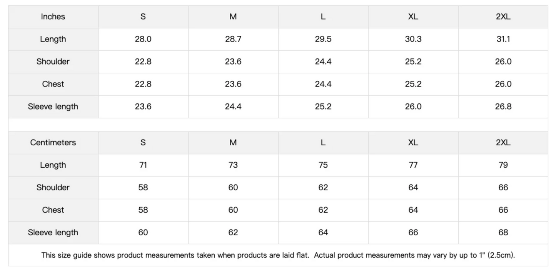Screen dimensions: 556x273
Task: Select the 28.7 length cell for size M
Action: click(233, 39)
